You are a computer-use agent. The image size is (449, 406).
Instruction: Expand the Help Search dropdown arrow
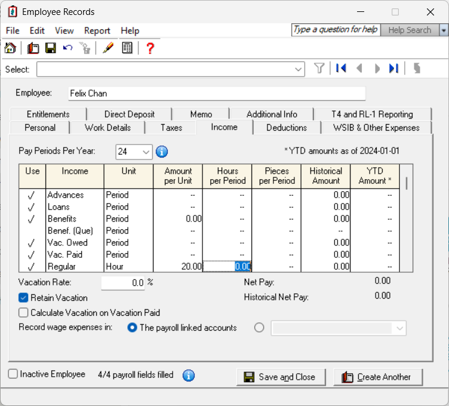tap(444, 30)
